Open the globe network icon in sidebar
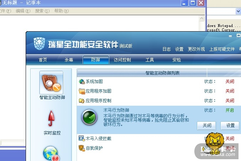The image size is (241, 161). point(51,154)
